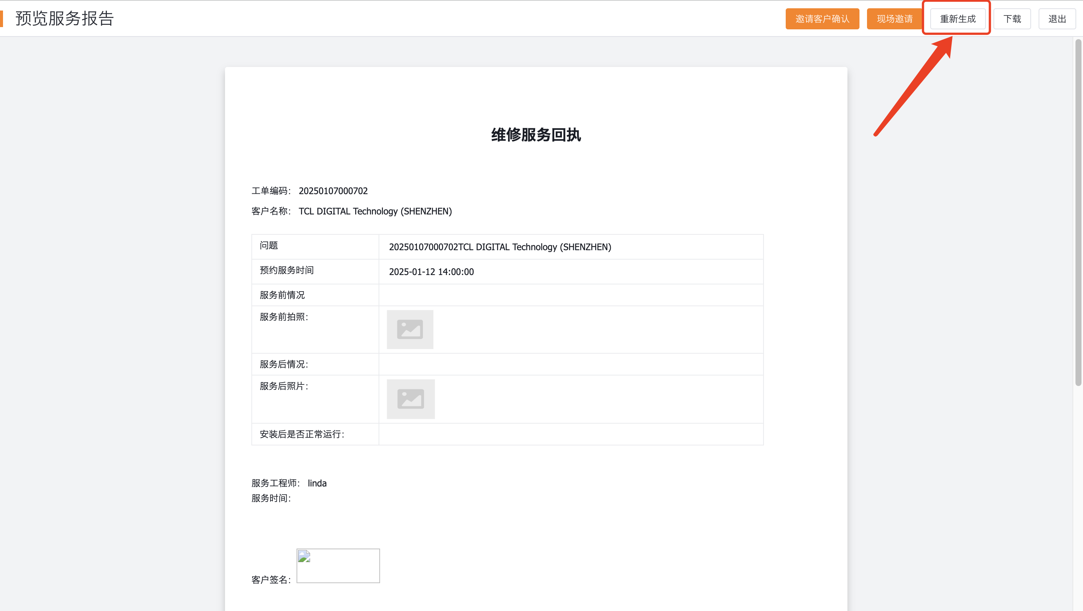Click the 问题 row label
The height and width of the screenshot is (611, 1083).
(269, 245)
